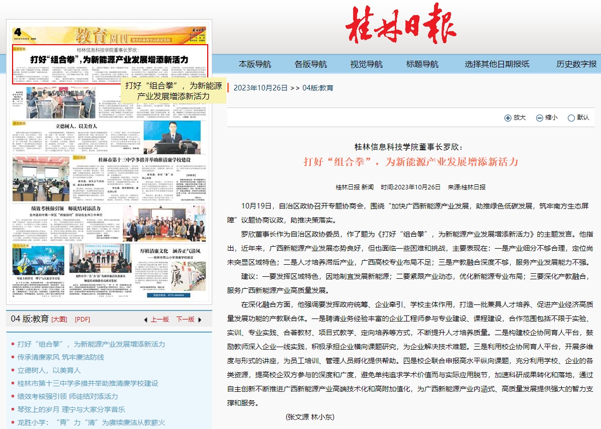Screen dimensions: 601x429
Task: Open 选择其他日期报纸 date selector
Action: [497, 64]
